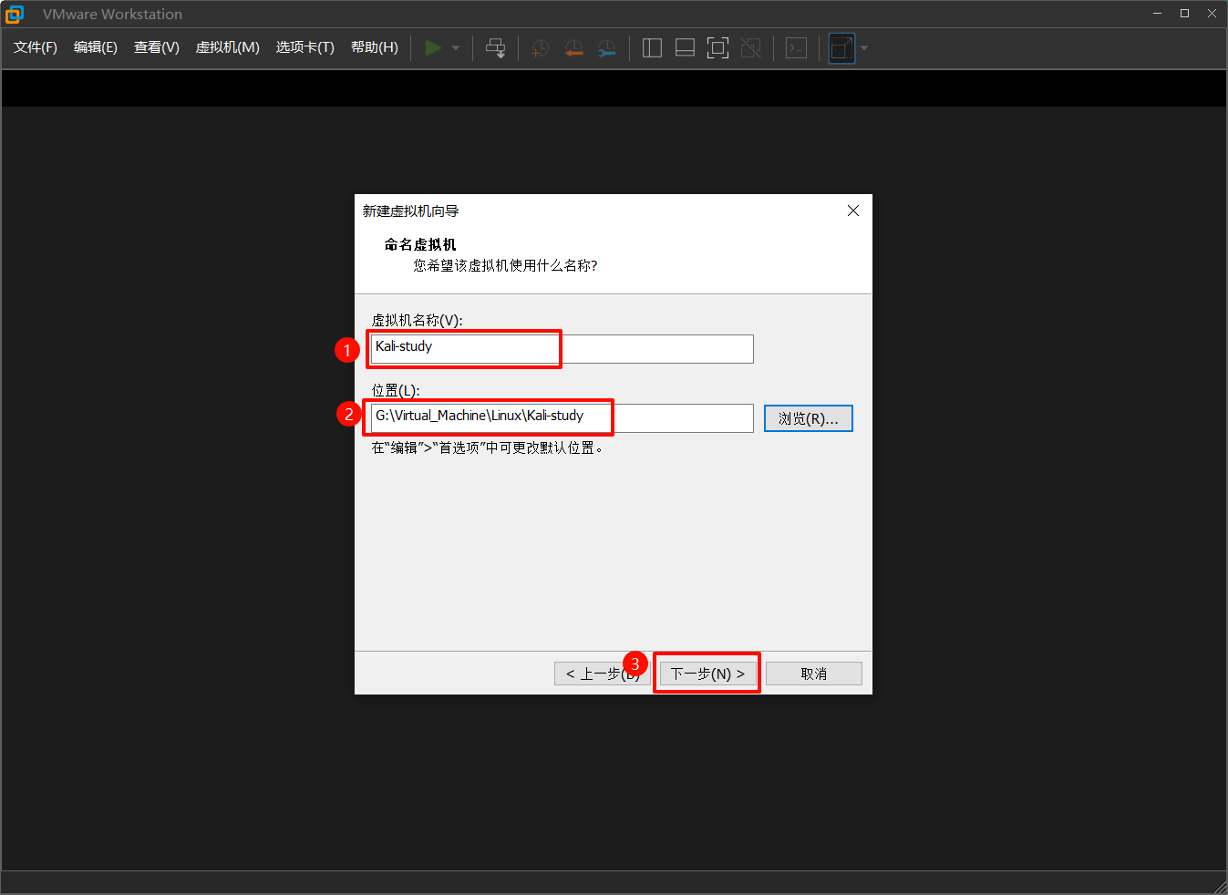
Task: Expand the power options dropdown arrow
Action: coord(456,48)
